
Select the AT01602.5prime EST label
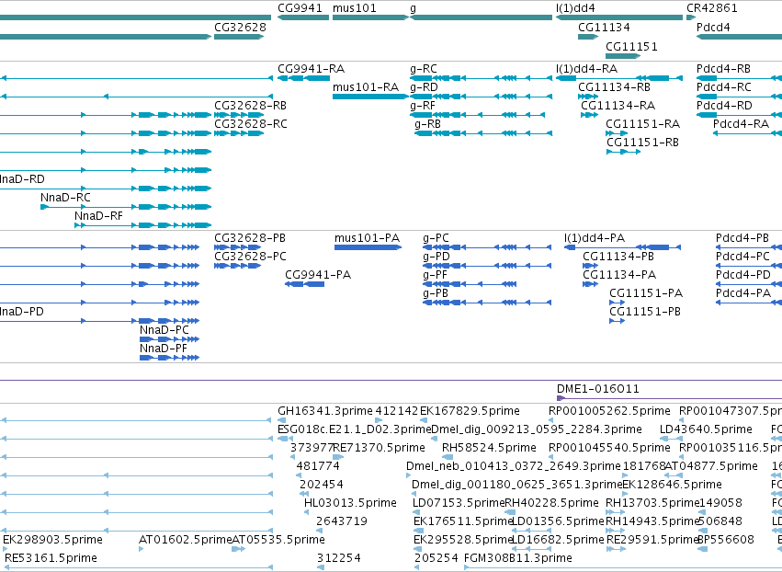tap(186, 540)
